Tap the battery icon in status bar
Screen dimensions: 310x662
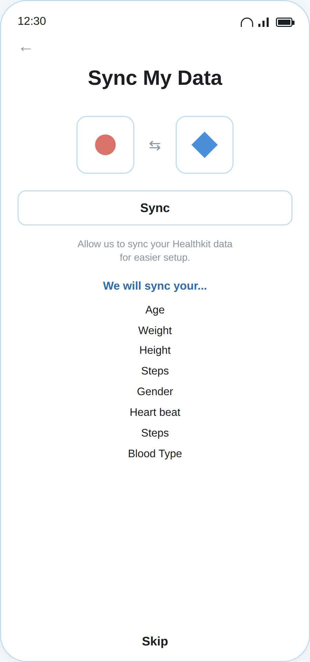(285, 22)
